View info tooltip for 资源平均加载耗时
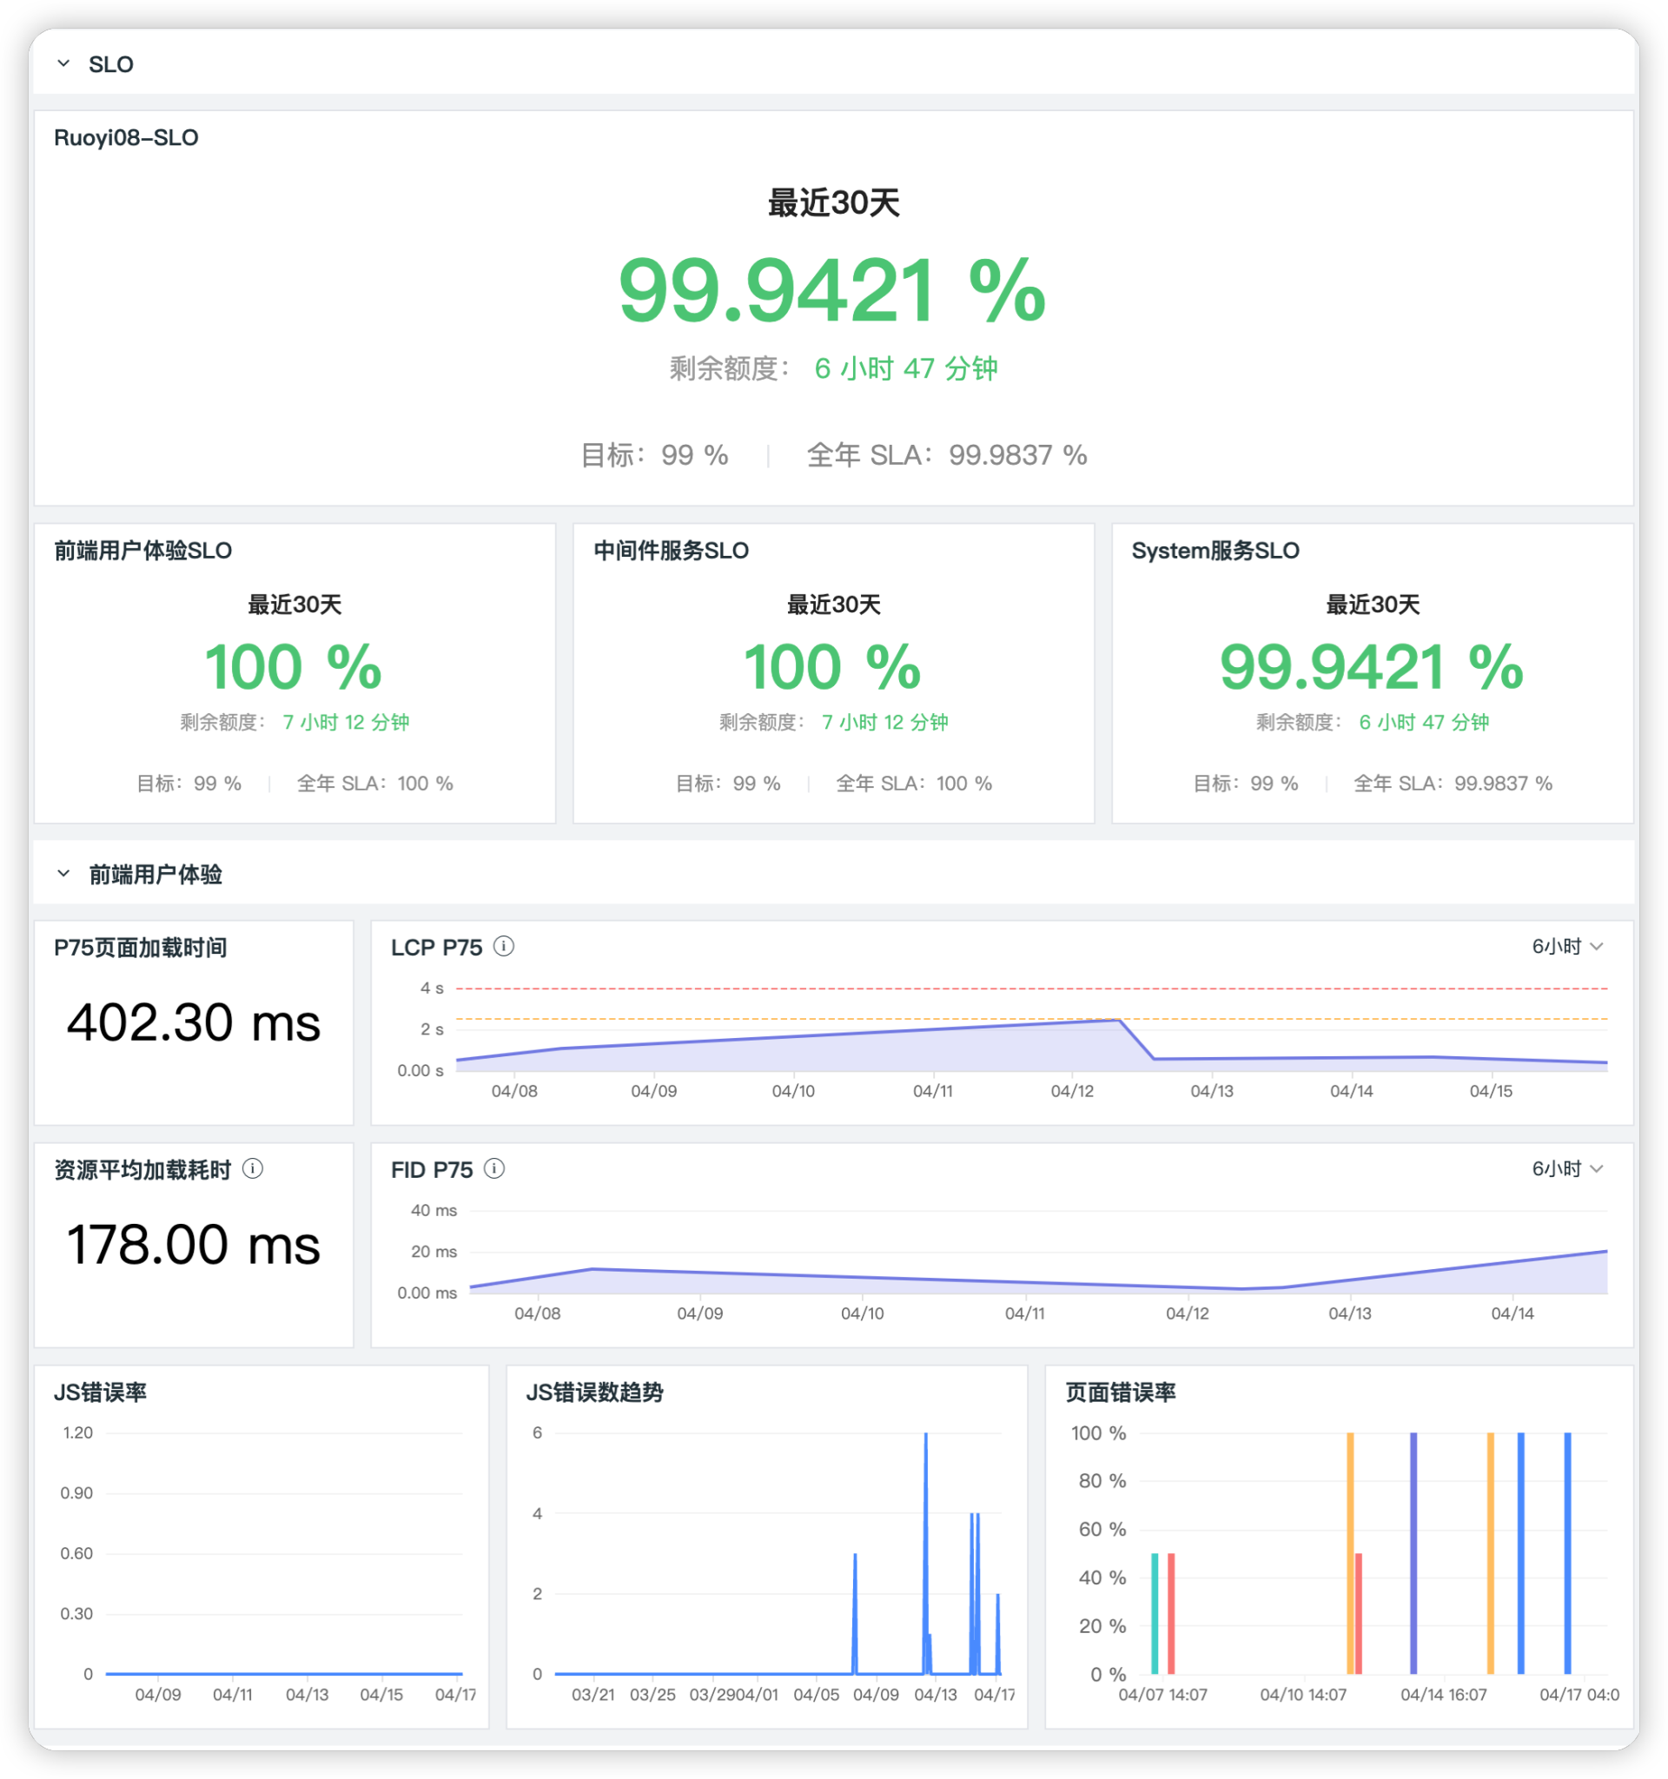This screenshot has width=1668, height=1779. pos(254,1168)
